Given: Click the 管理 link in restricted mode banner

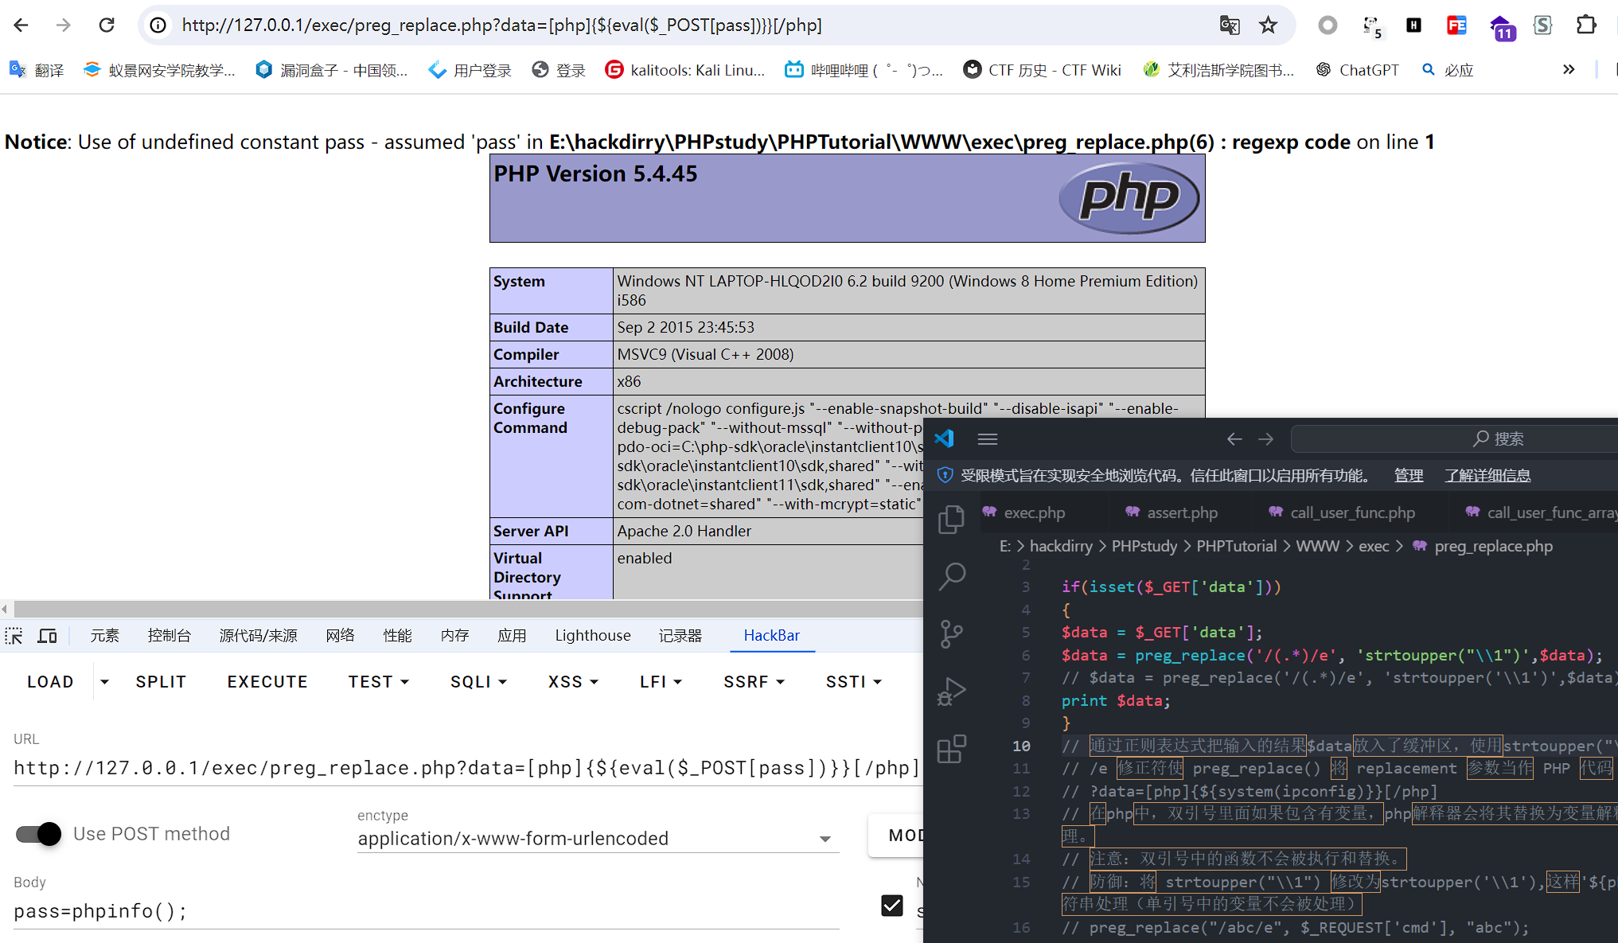Looking at the screenshot, I should [1409, 476].
